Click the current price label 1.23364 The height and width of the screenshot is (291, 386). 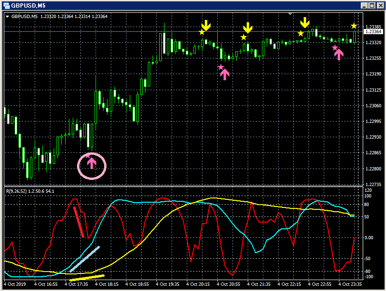click(373, 32)
